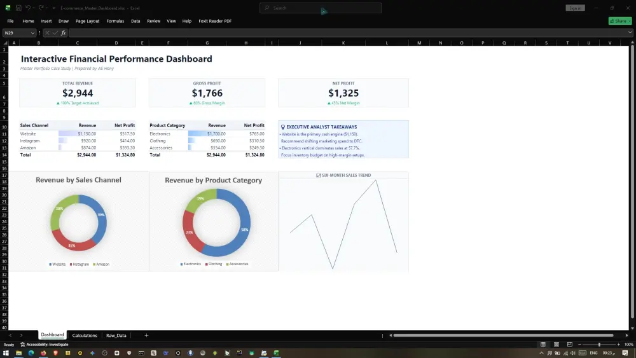
Task: Switch to the Calculations sheet tab
Action: [85, 335]
